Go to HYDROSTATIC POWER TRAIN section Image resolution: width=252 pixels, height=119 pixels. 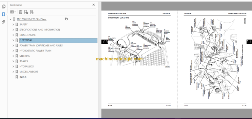(x=35, y=51)
